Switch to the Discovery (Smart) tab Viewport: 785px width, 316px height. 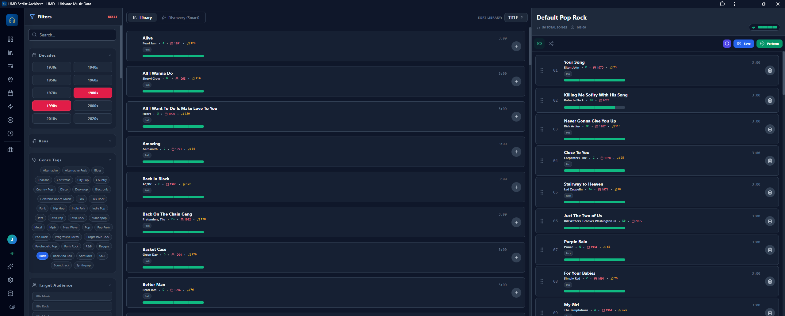coord(181,17)
